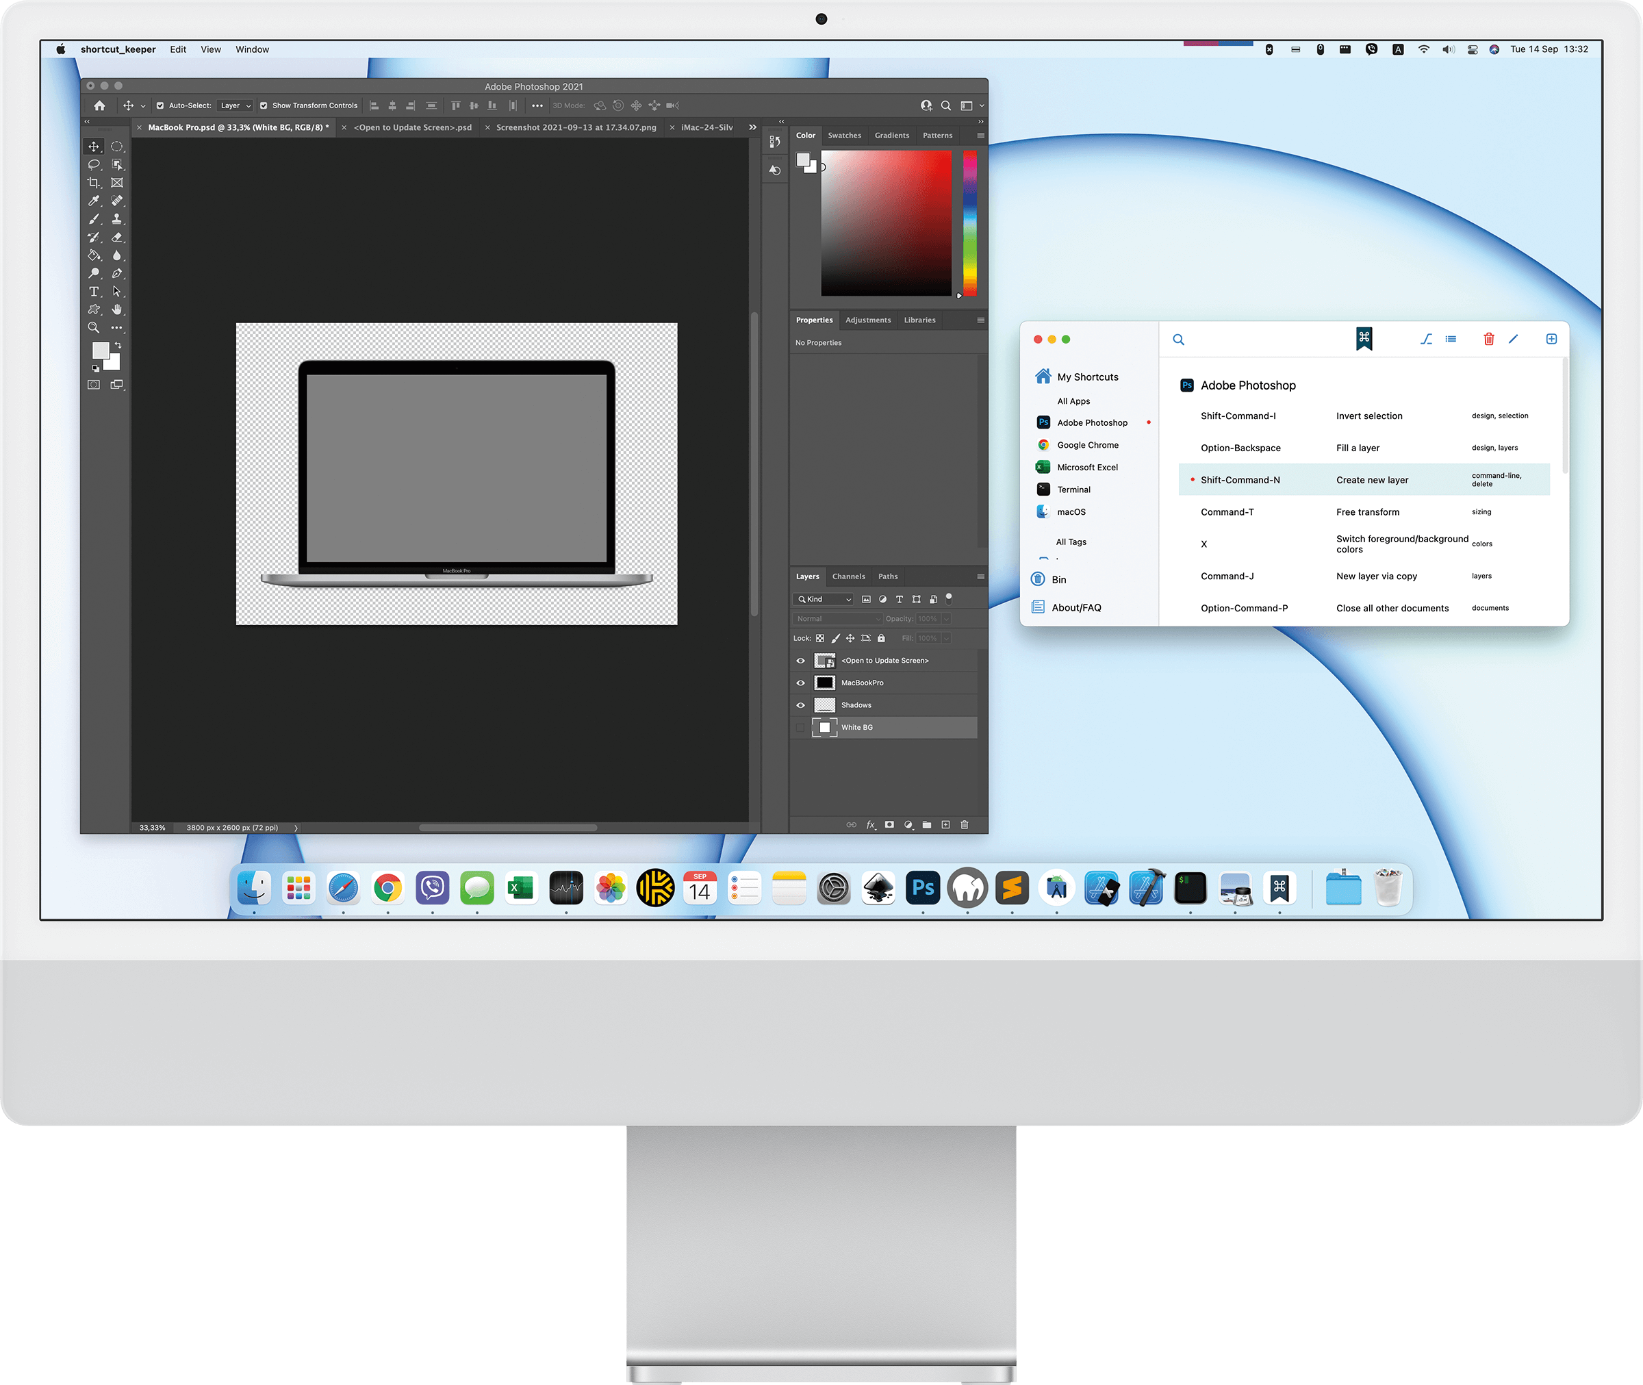Uncheck Show Transform Controls checkbox

click(264, 105)
